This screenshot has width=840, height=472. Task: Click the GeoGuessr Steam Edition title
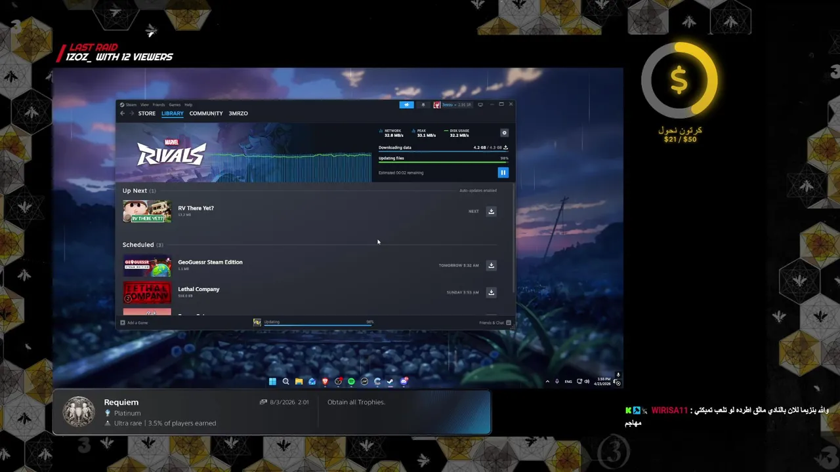point(210,262)
